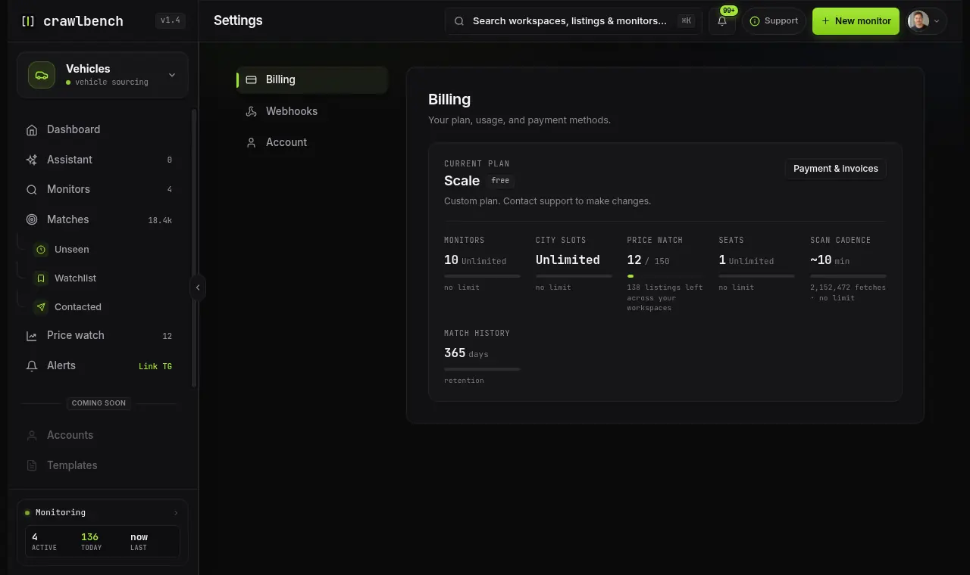The width and height of the screenshot is (970, 575).
Task: Click the Watchlist bookmark icon
Action: (x=41, y=278)
